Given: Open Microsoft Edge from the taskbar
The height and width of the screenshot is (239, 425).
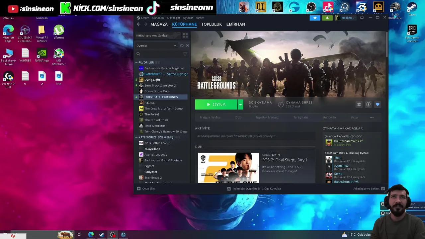Looking at the screenshot, I should 91,235.
